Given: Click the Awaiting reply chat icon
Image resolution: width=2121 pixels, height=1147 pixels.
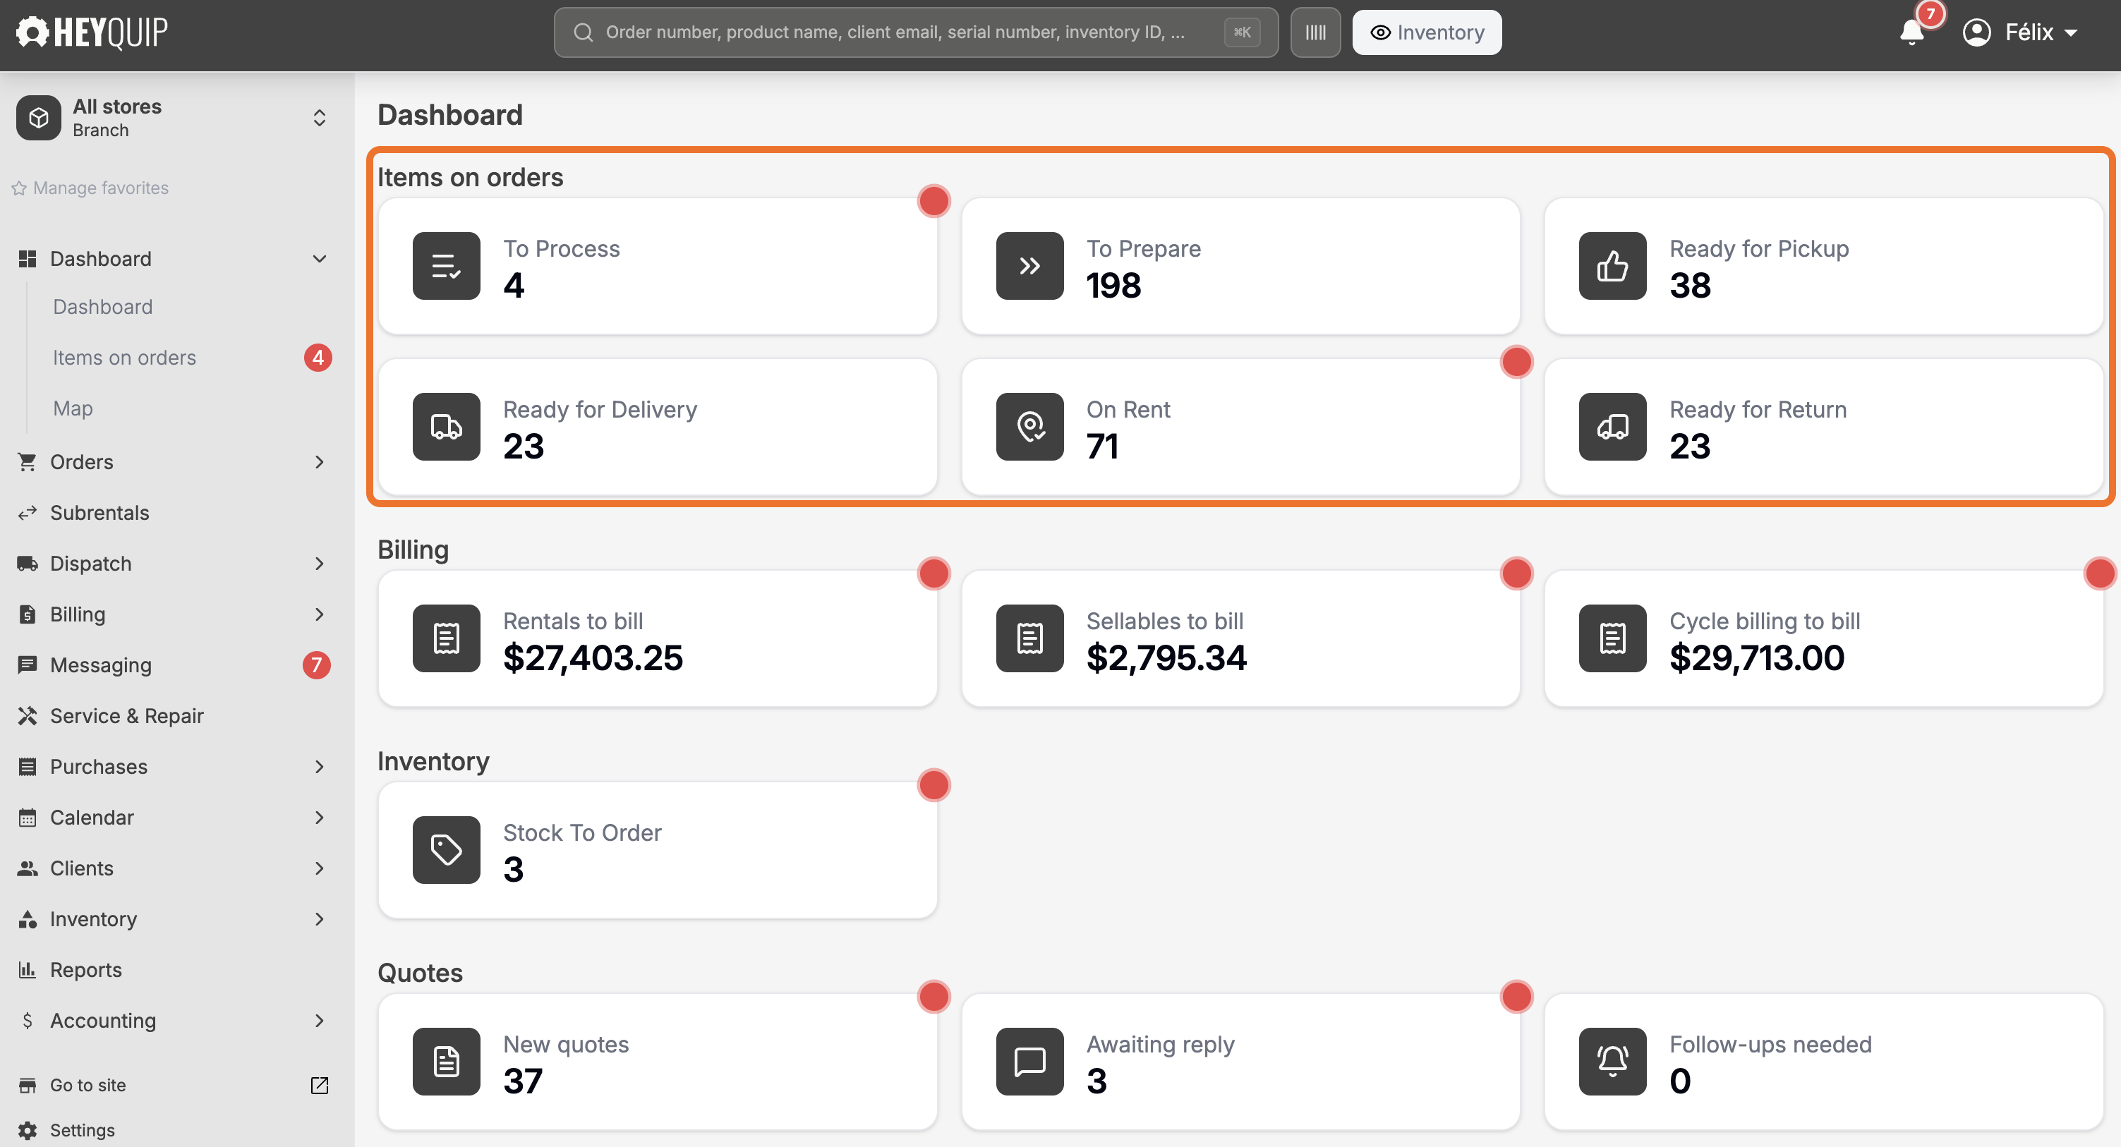Looking at the screenshot, I should pos(1029,1062).
